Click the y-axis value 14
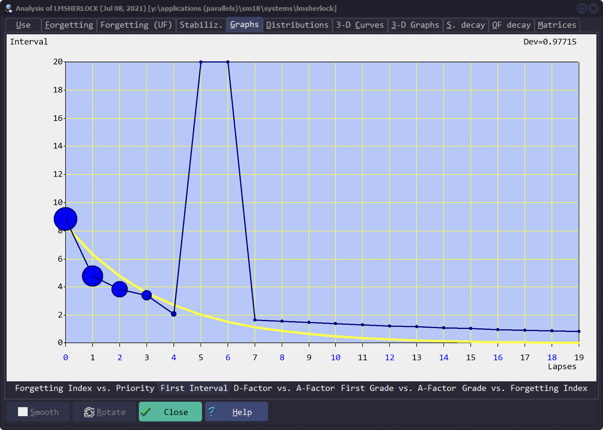Screen dimensions: 603x430 58,146
